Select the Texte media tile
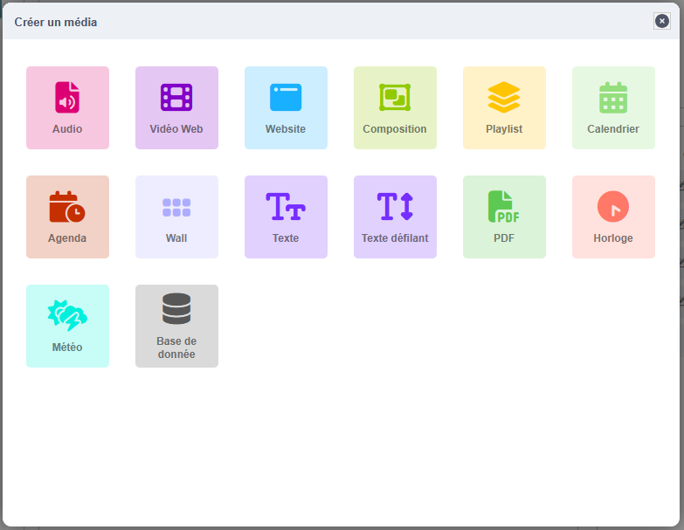Image resolution: width=684 pixels, height=530 pixels. pyautogui.click(x=286, y=217)
